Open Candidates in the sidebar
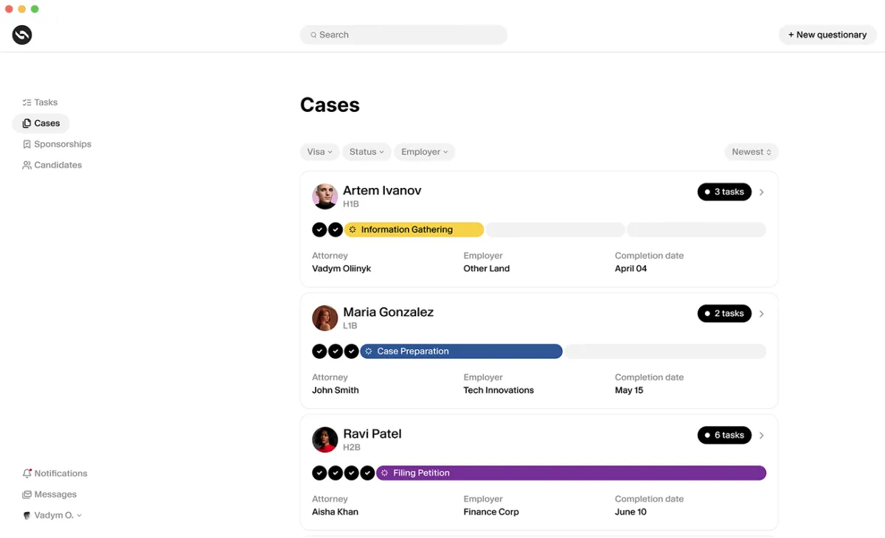The height and width of the screenshot is (538, 885). click(x=52, y=165)
